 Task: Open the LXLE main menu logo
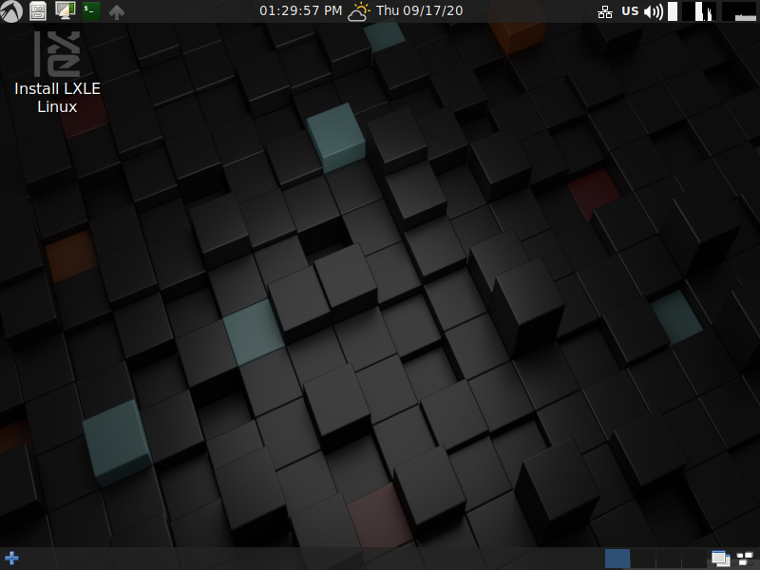pyautogui.click(x=11, y=11)
